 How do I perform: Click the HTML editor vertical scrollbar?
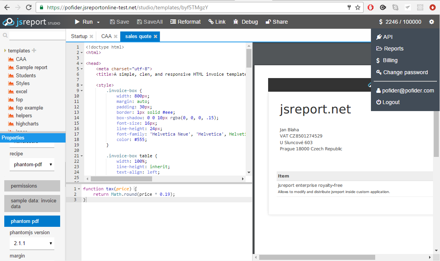249,58
